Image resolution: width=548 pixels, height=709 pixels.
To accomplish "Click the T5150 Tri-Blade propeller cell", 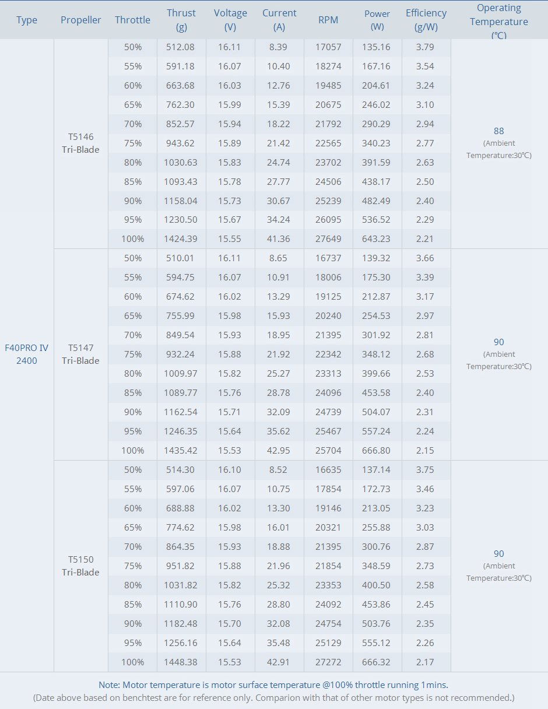I will [x=81, y=566].
